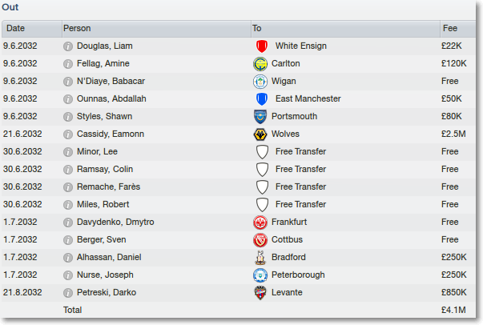
Task: Click the Wolves club badge
Action: 260,134
